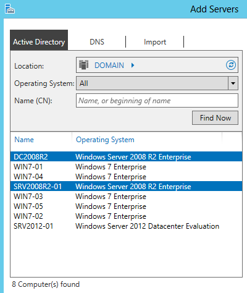This screenshot has width=247, height=293.
Task: Click the domain servers icon beside DOMAIN
Action: [83, 65]
